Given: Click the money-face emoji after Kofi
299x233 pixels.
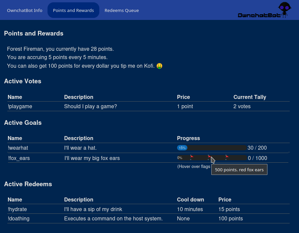Looking at the screenshot, I should click(x=159, y=66).
